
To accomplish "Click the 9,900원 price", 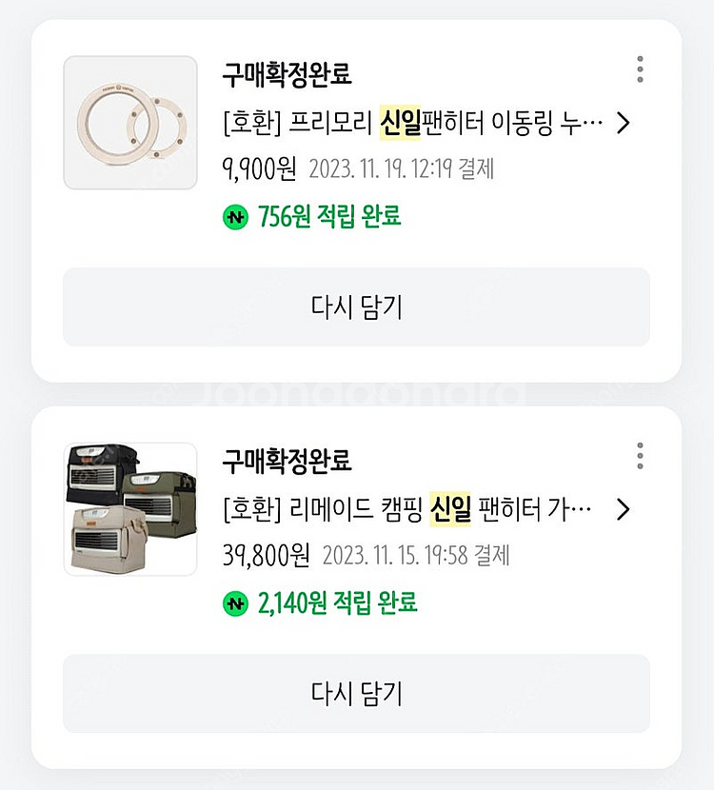I will [x=259, y=169].
